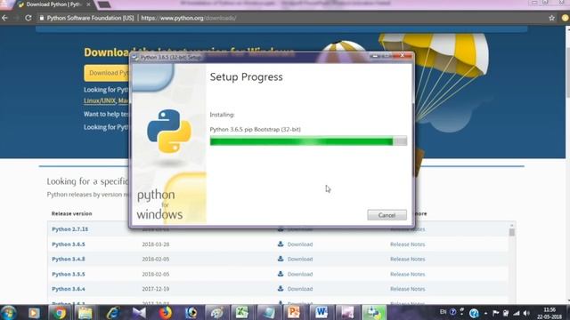The width and height of the screenshot is (570, 320).
Task: Click Cancel in Python setup dialog
Action: 387,215
